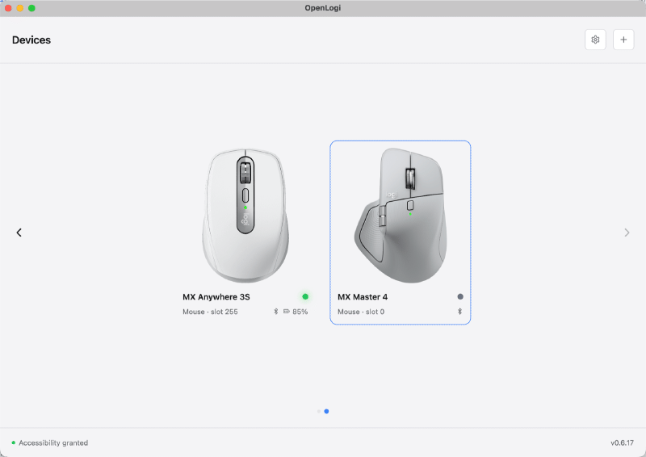This screenshot has height=457, width=646.
Task: Click battery icon showing 85%
Action: click(287, 312)
